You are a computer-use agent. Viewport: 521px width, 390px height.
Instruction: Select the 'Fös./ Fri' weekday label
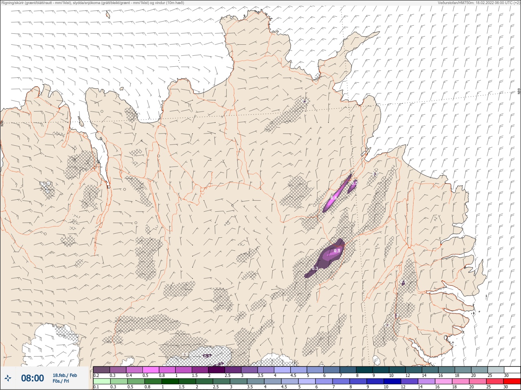tap(61, 381)
